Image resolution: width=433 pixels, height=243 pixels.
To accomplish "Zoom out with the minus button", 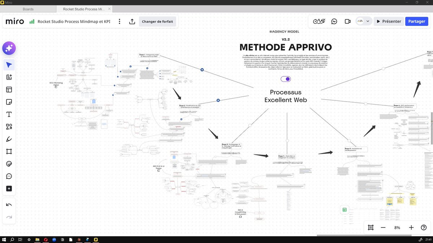I will click(x=383, y=228).
